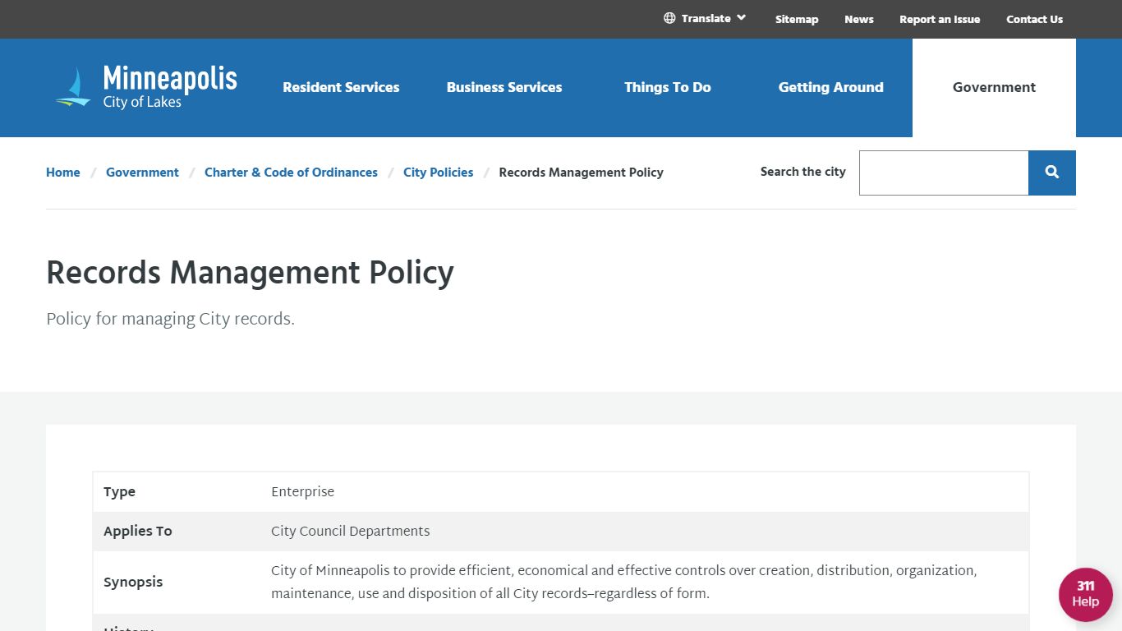Click the 'Synopsis' row label
The width and height of the screenshot is (1122, 631).
[x=133, y=583]
